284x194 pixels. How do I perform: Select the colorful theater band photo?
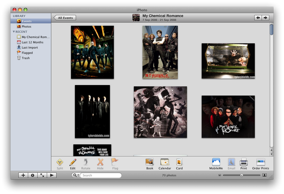click(x=92, y=52)
